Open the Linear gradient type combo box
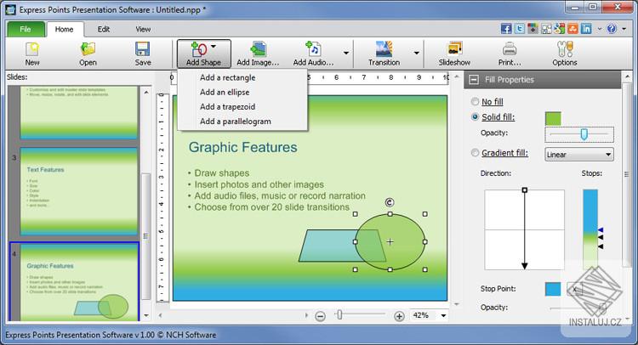 coord(579,155)
